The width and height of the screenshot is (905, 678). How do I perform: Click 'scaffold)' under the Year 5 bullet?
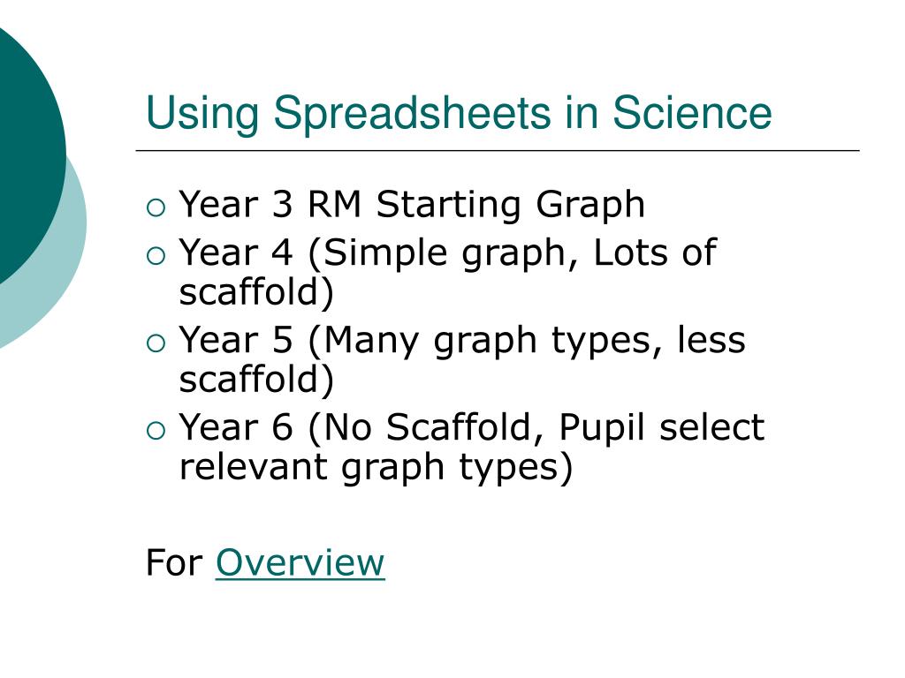point(256,380)
